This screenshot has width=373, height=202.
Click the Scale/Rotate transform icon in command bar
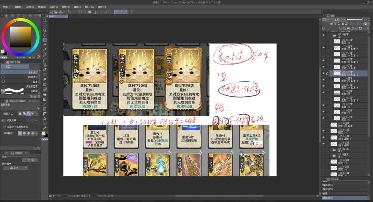point(94,12)
